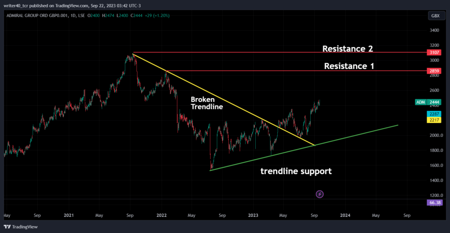Click the TradingView logo at bottom left

[21, 227]
